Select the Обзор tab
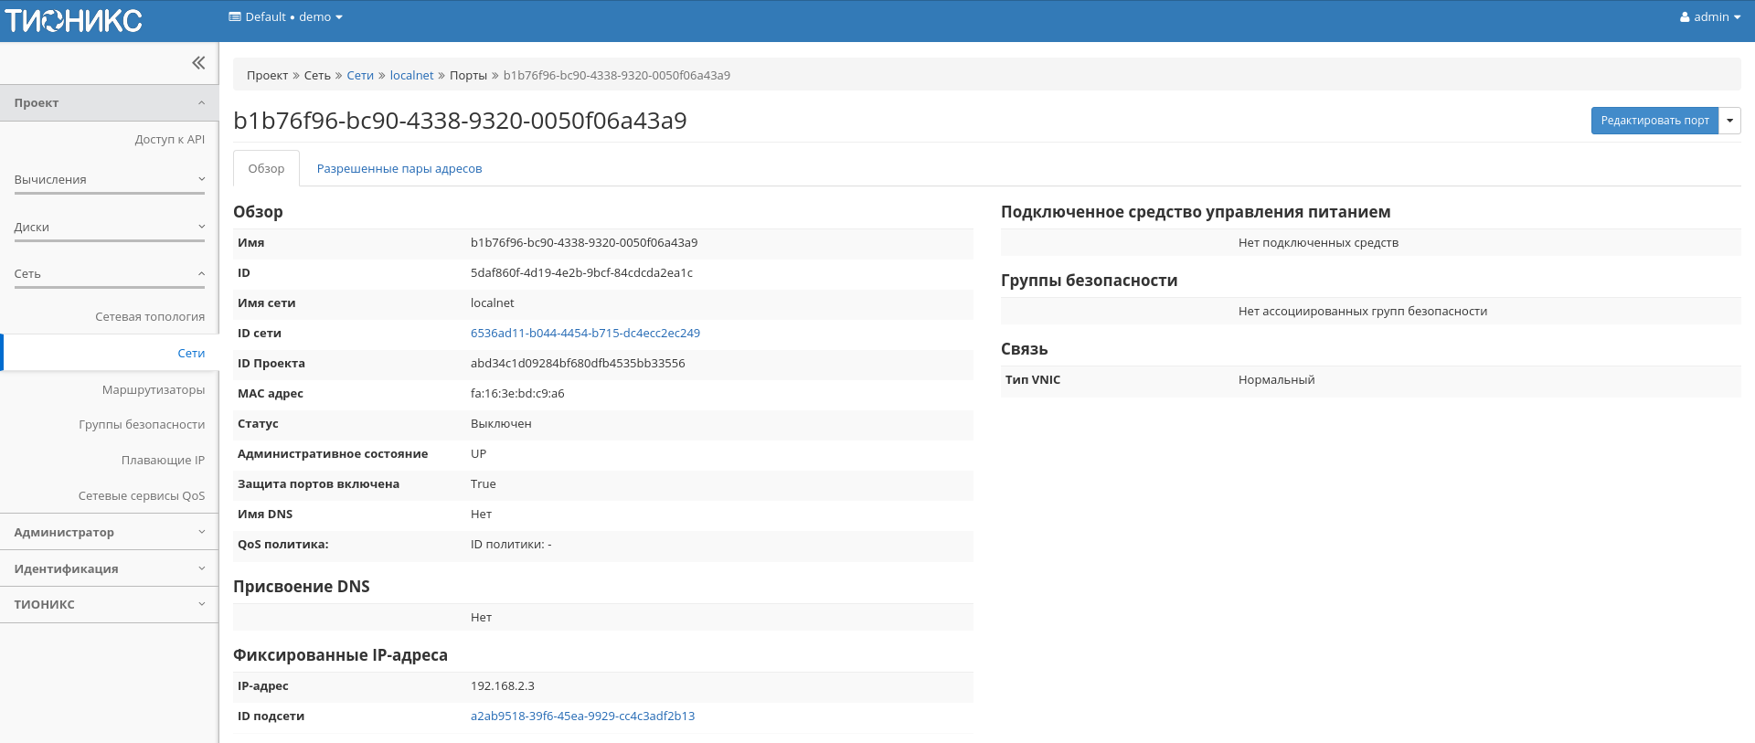The width and height of the screenshot is (1755, 743). (266, 169)
